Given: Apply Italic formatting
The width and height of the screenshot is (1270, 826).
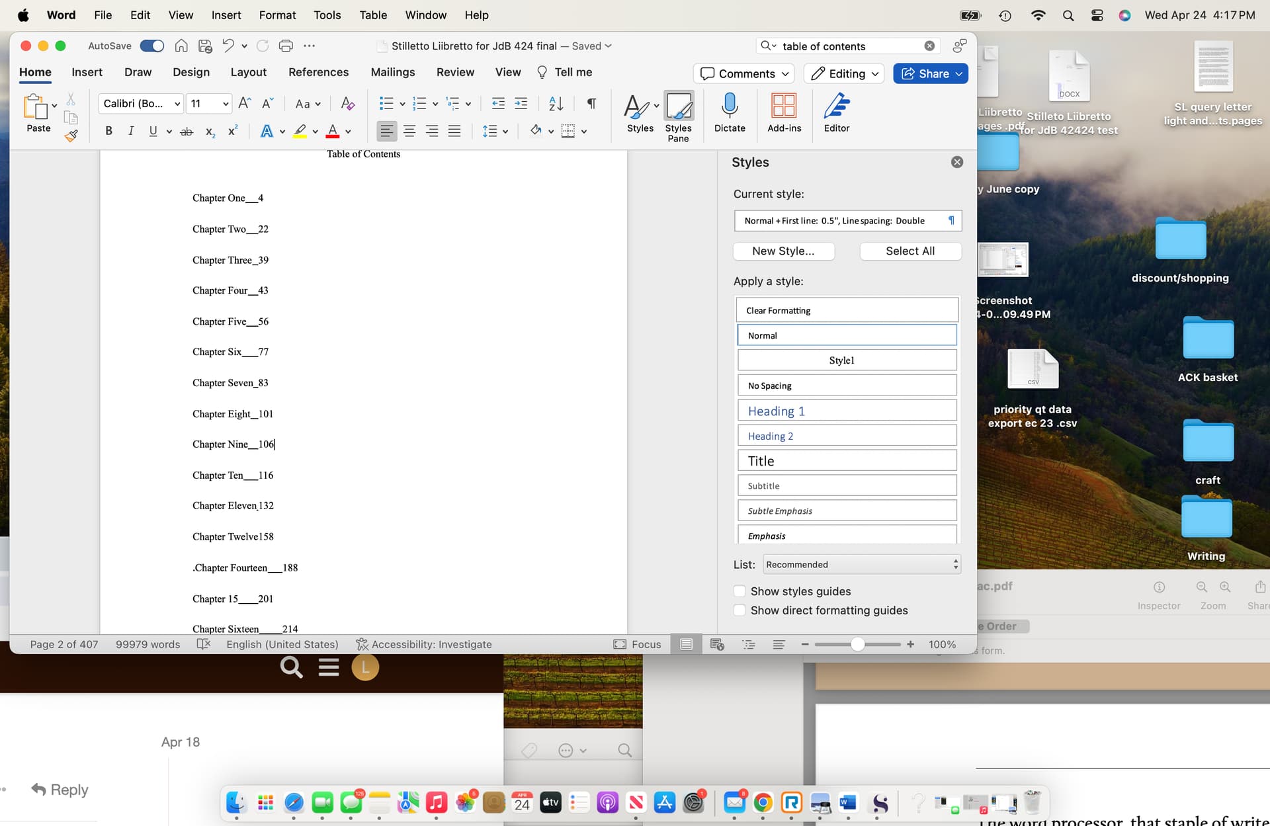Looking at the screenshot, I should coord(131,131).
